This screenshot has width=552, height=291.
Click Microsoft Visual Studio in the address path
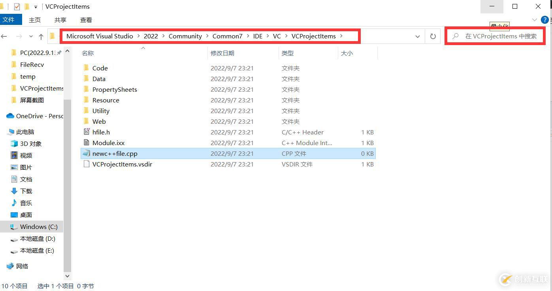click(100, 36)
